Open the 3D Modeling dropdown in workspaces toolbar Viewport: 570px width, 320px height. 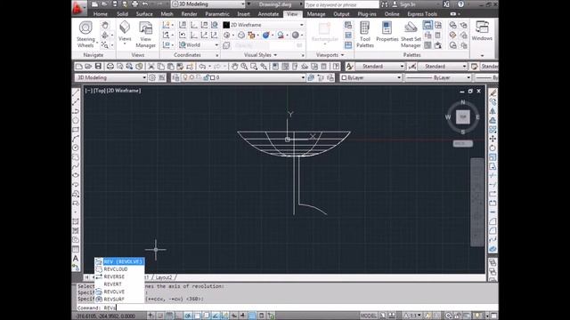[110, 77]
